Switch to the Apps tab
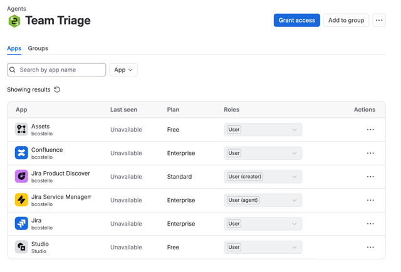This screenshot has width=401, height=272. [14, 48]
